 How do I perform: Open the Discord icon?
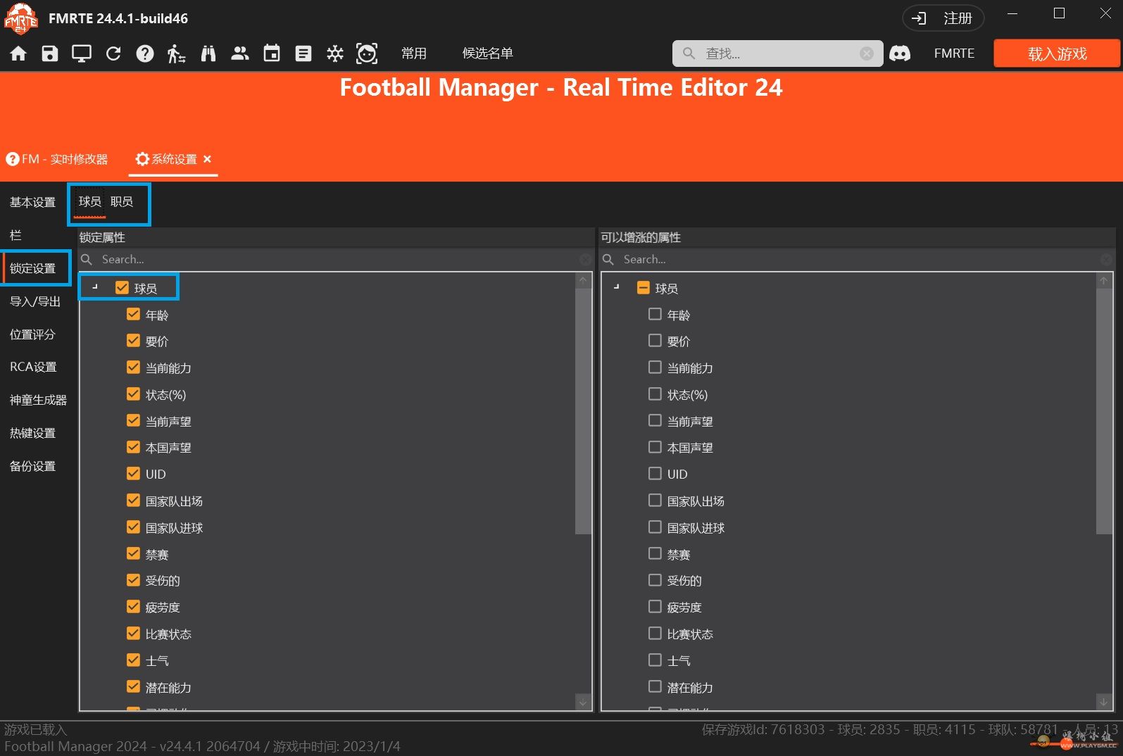900,53
